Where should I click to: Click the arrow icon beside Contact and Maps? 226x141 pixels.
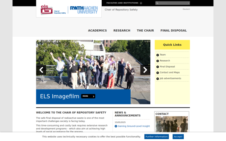(157, 73)
